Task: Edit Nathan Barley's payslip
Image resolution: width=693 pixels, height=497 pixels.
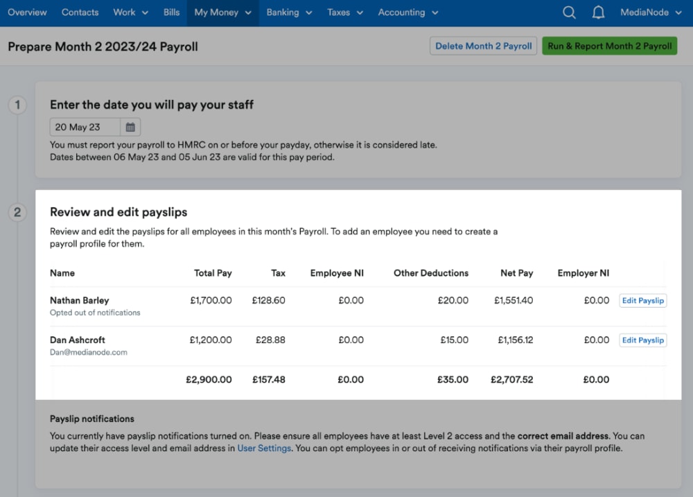Action: coord(642,300)
